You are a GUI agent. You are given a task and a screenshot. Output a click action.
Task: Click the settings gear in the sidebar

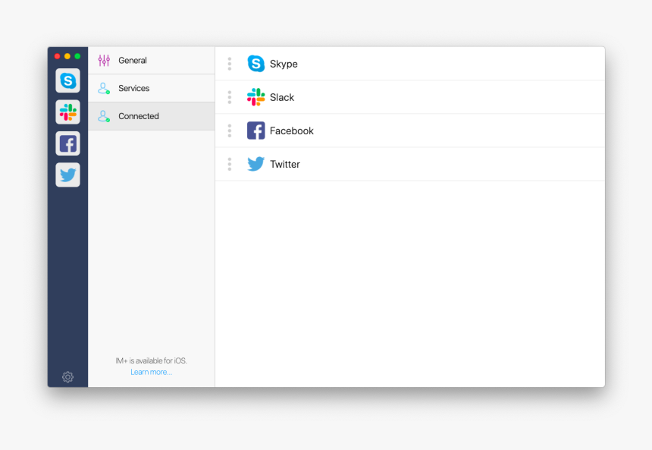click(x=67, y=376)
